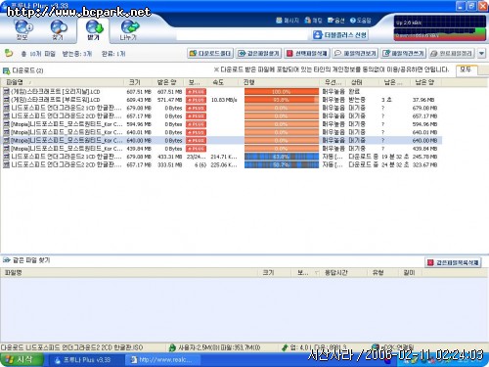The width and height of the screenshot is (489, 367).
Task: Sort the download list by 파일명 column
Action: click(63, 82)
